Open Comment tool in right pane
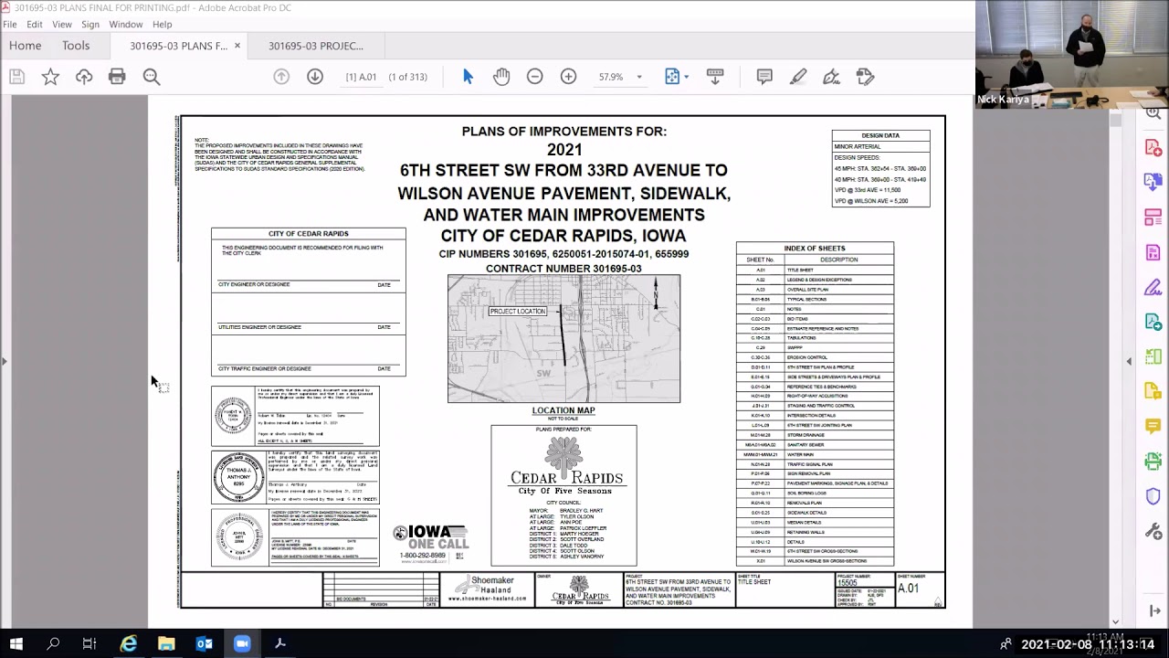1169x658 pixels. point(1153,427)
